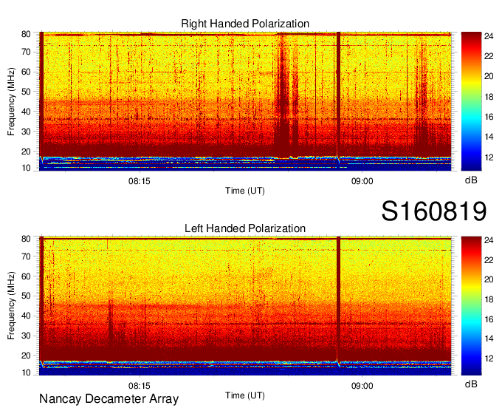Click the 50 MHz tick label on bottom plot

[26, 296]
